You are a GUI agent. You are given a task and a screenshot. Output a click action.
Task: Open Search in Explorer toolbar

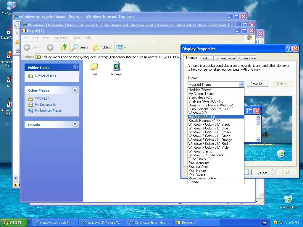[80, 47]
